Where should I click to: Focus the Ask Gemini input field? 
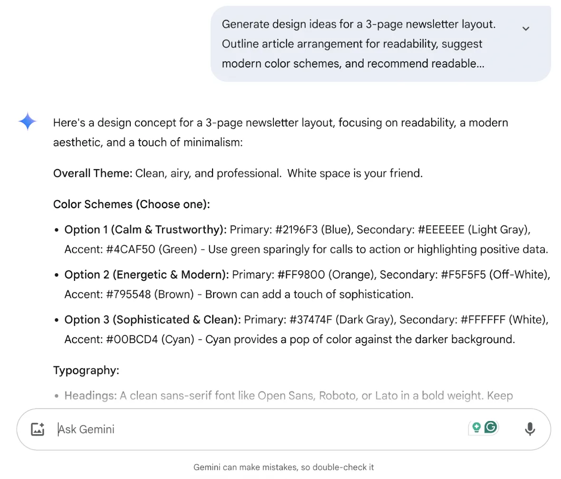(261, 429)
